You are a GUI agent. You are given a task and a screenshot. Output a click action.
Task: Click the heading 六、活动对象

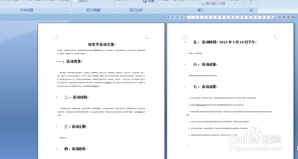[x=205, y=65]
